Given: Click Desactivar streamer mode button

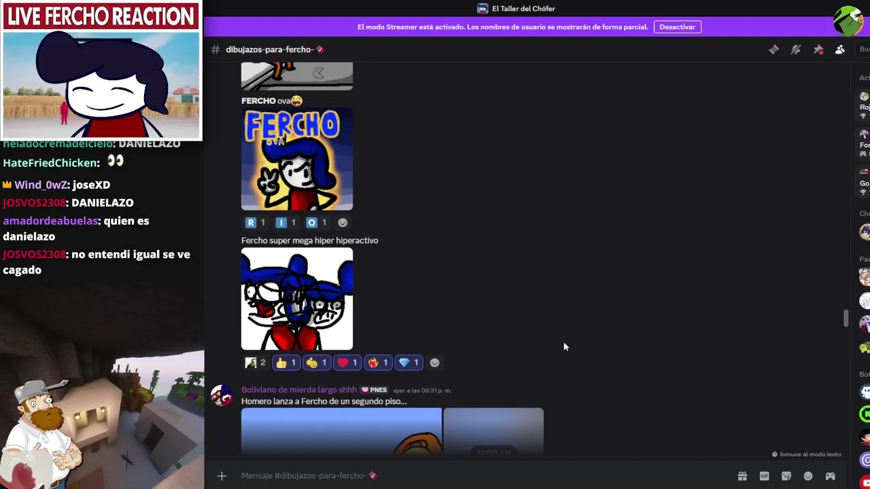Looking at the screenshot, I should pyautogui.click(x=677, y=27).
